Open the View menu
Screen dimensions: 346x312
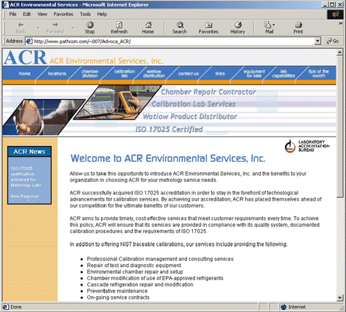[x=42, y=15]
